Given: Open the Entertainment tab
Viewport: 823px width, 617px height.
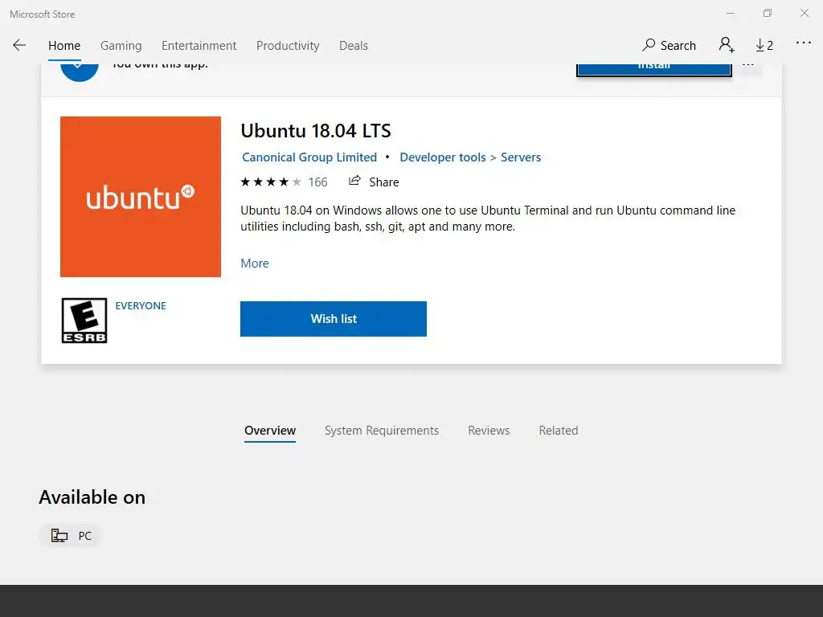Looking at the screenshot, I should [x=199, y=46].
